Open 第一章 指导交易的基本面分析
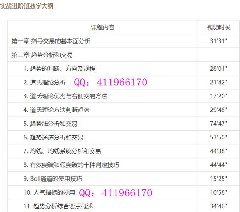This screenshot has height=212, width=240. coord(51,41)
